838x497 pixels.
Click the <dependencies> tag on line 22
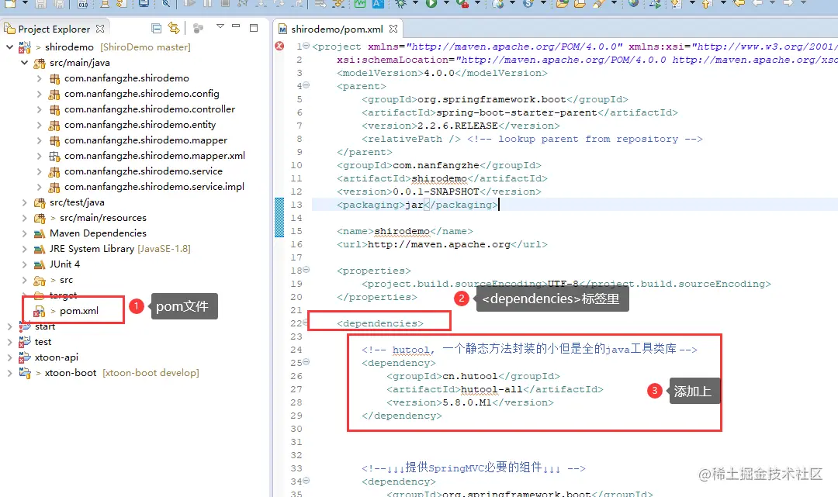[x=380, y=323]
